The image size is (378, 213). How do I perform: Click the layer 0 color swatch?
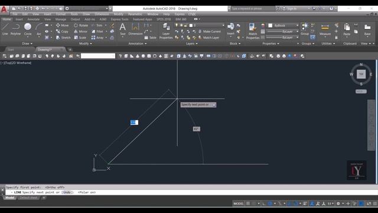click(x=191, y=25)
